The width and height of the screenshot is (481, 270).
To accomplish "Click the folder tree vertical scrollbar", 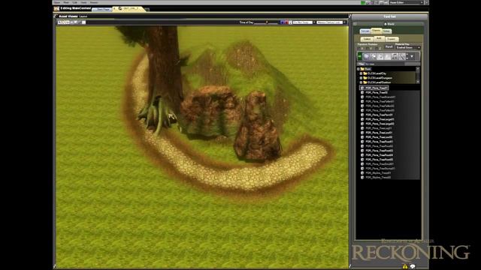I will [x=418, y=75].
